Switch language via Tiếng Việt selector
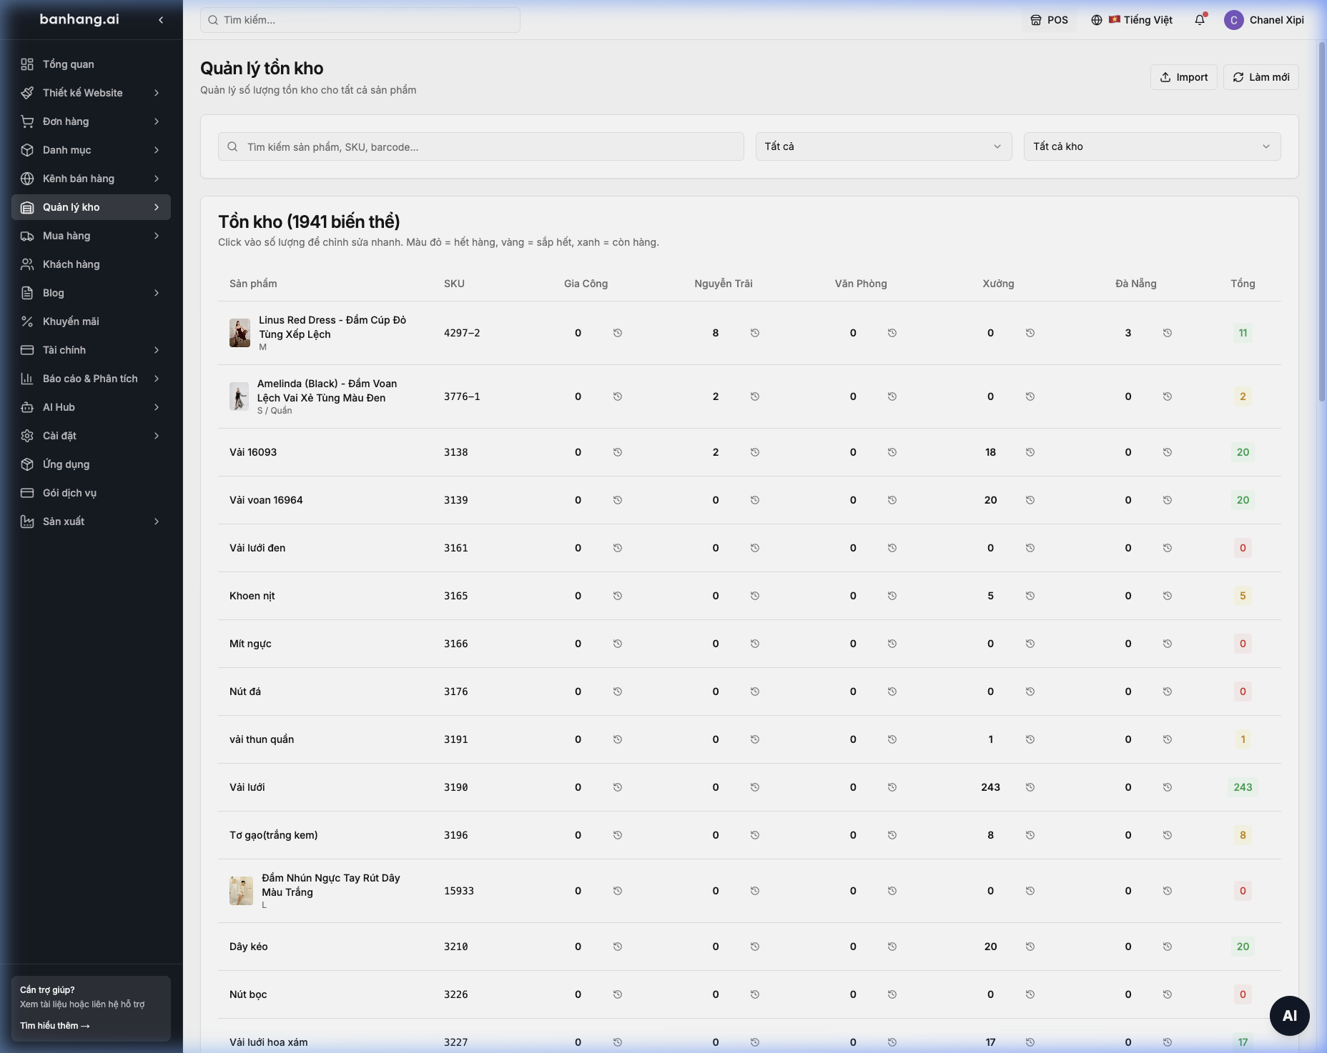The height and width of the screenshot is (1053, 1327). (x=1132, y=20)
